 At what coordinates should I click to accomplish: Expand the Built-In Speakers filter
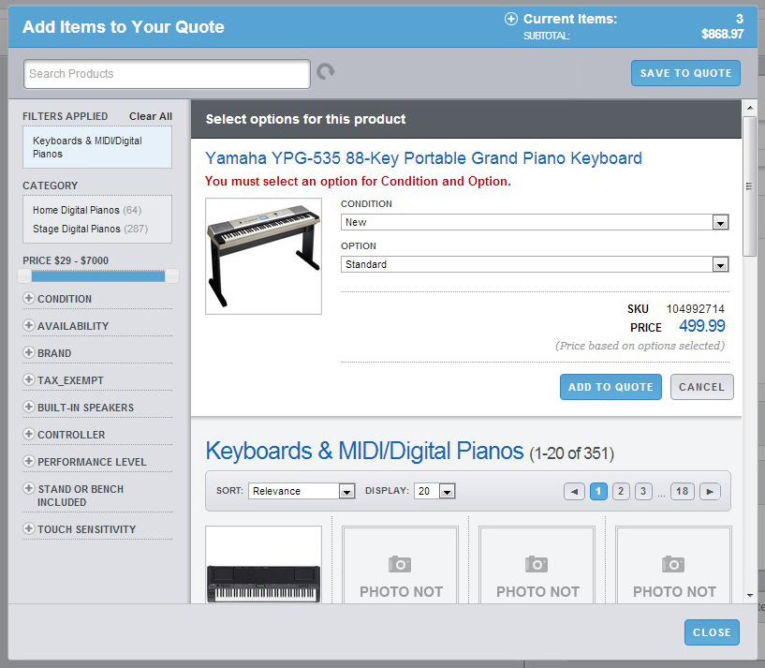pyautogui.click(x=29, y=407)
